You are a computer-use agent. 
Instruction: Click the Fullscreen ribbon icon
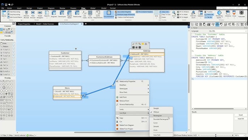[x=241, y=14]
